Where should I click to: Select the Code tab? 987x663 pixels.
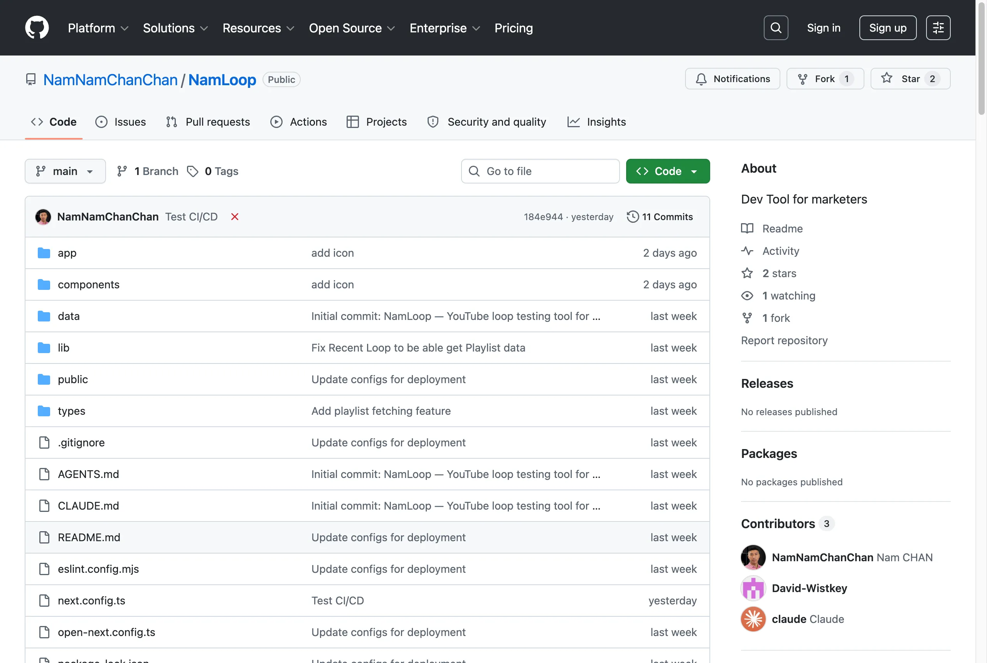point(54,122)
